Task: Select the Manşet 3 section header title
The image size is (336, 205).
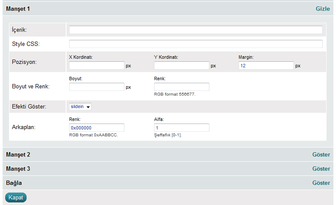Action: pos(18,169)
